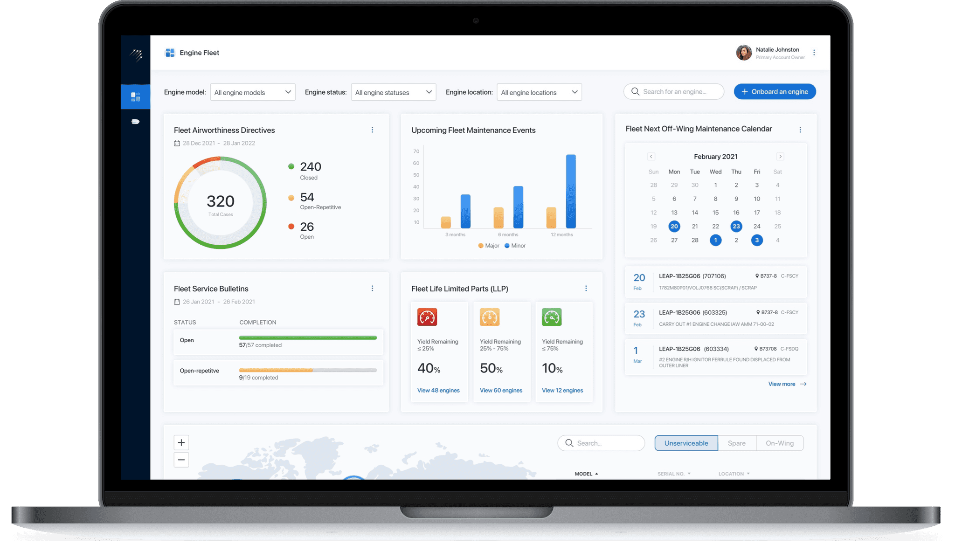The height and width of the screenshot is (551, 955).
Task: Open the 20 Feb LEAP-1B25G06 (707106) event
Action: pyautogui.click(x=716, y=282)
